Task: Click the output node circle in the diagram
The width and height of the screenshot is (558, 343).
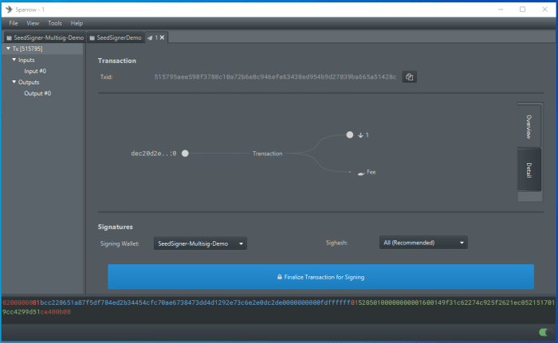Action: click(349, 135)
